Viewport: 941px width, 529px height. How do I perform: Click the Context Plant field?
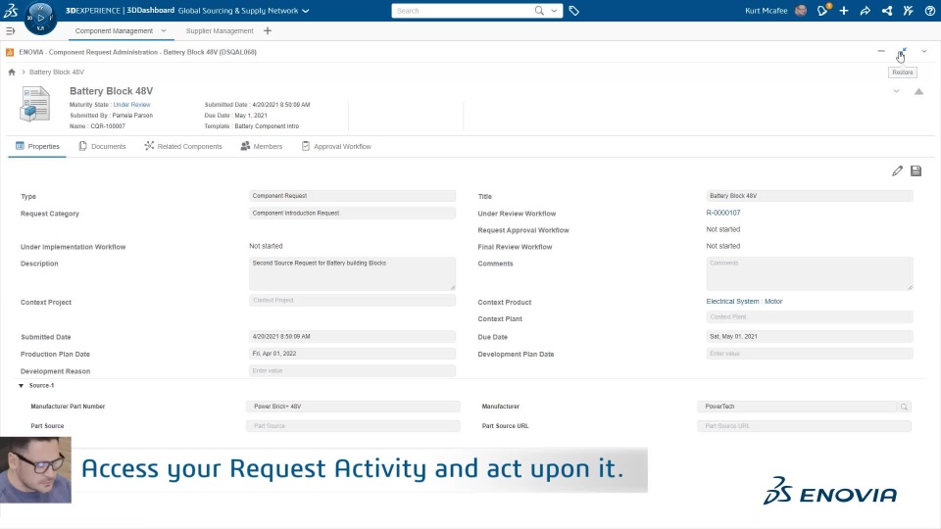(x=810, y=316)
